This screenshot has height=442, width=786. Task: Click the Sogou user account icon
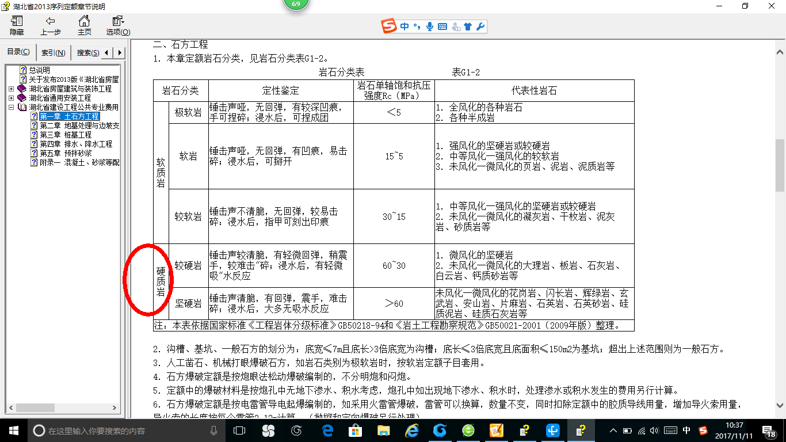click(x=456, y=26)
